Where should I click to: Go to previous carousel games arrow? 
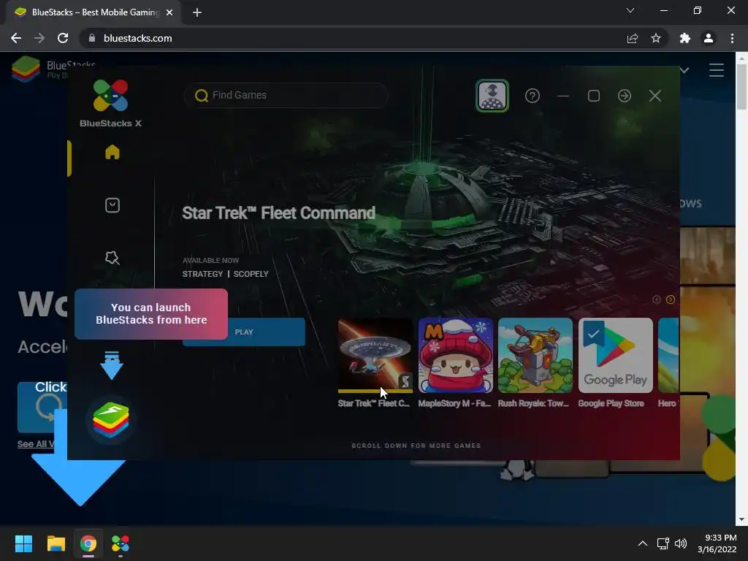(657, 299)
